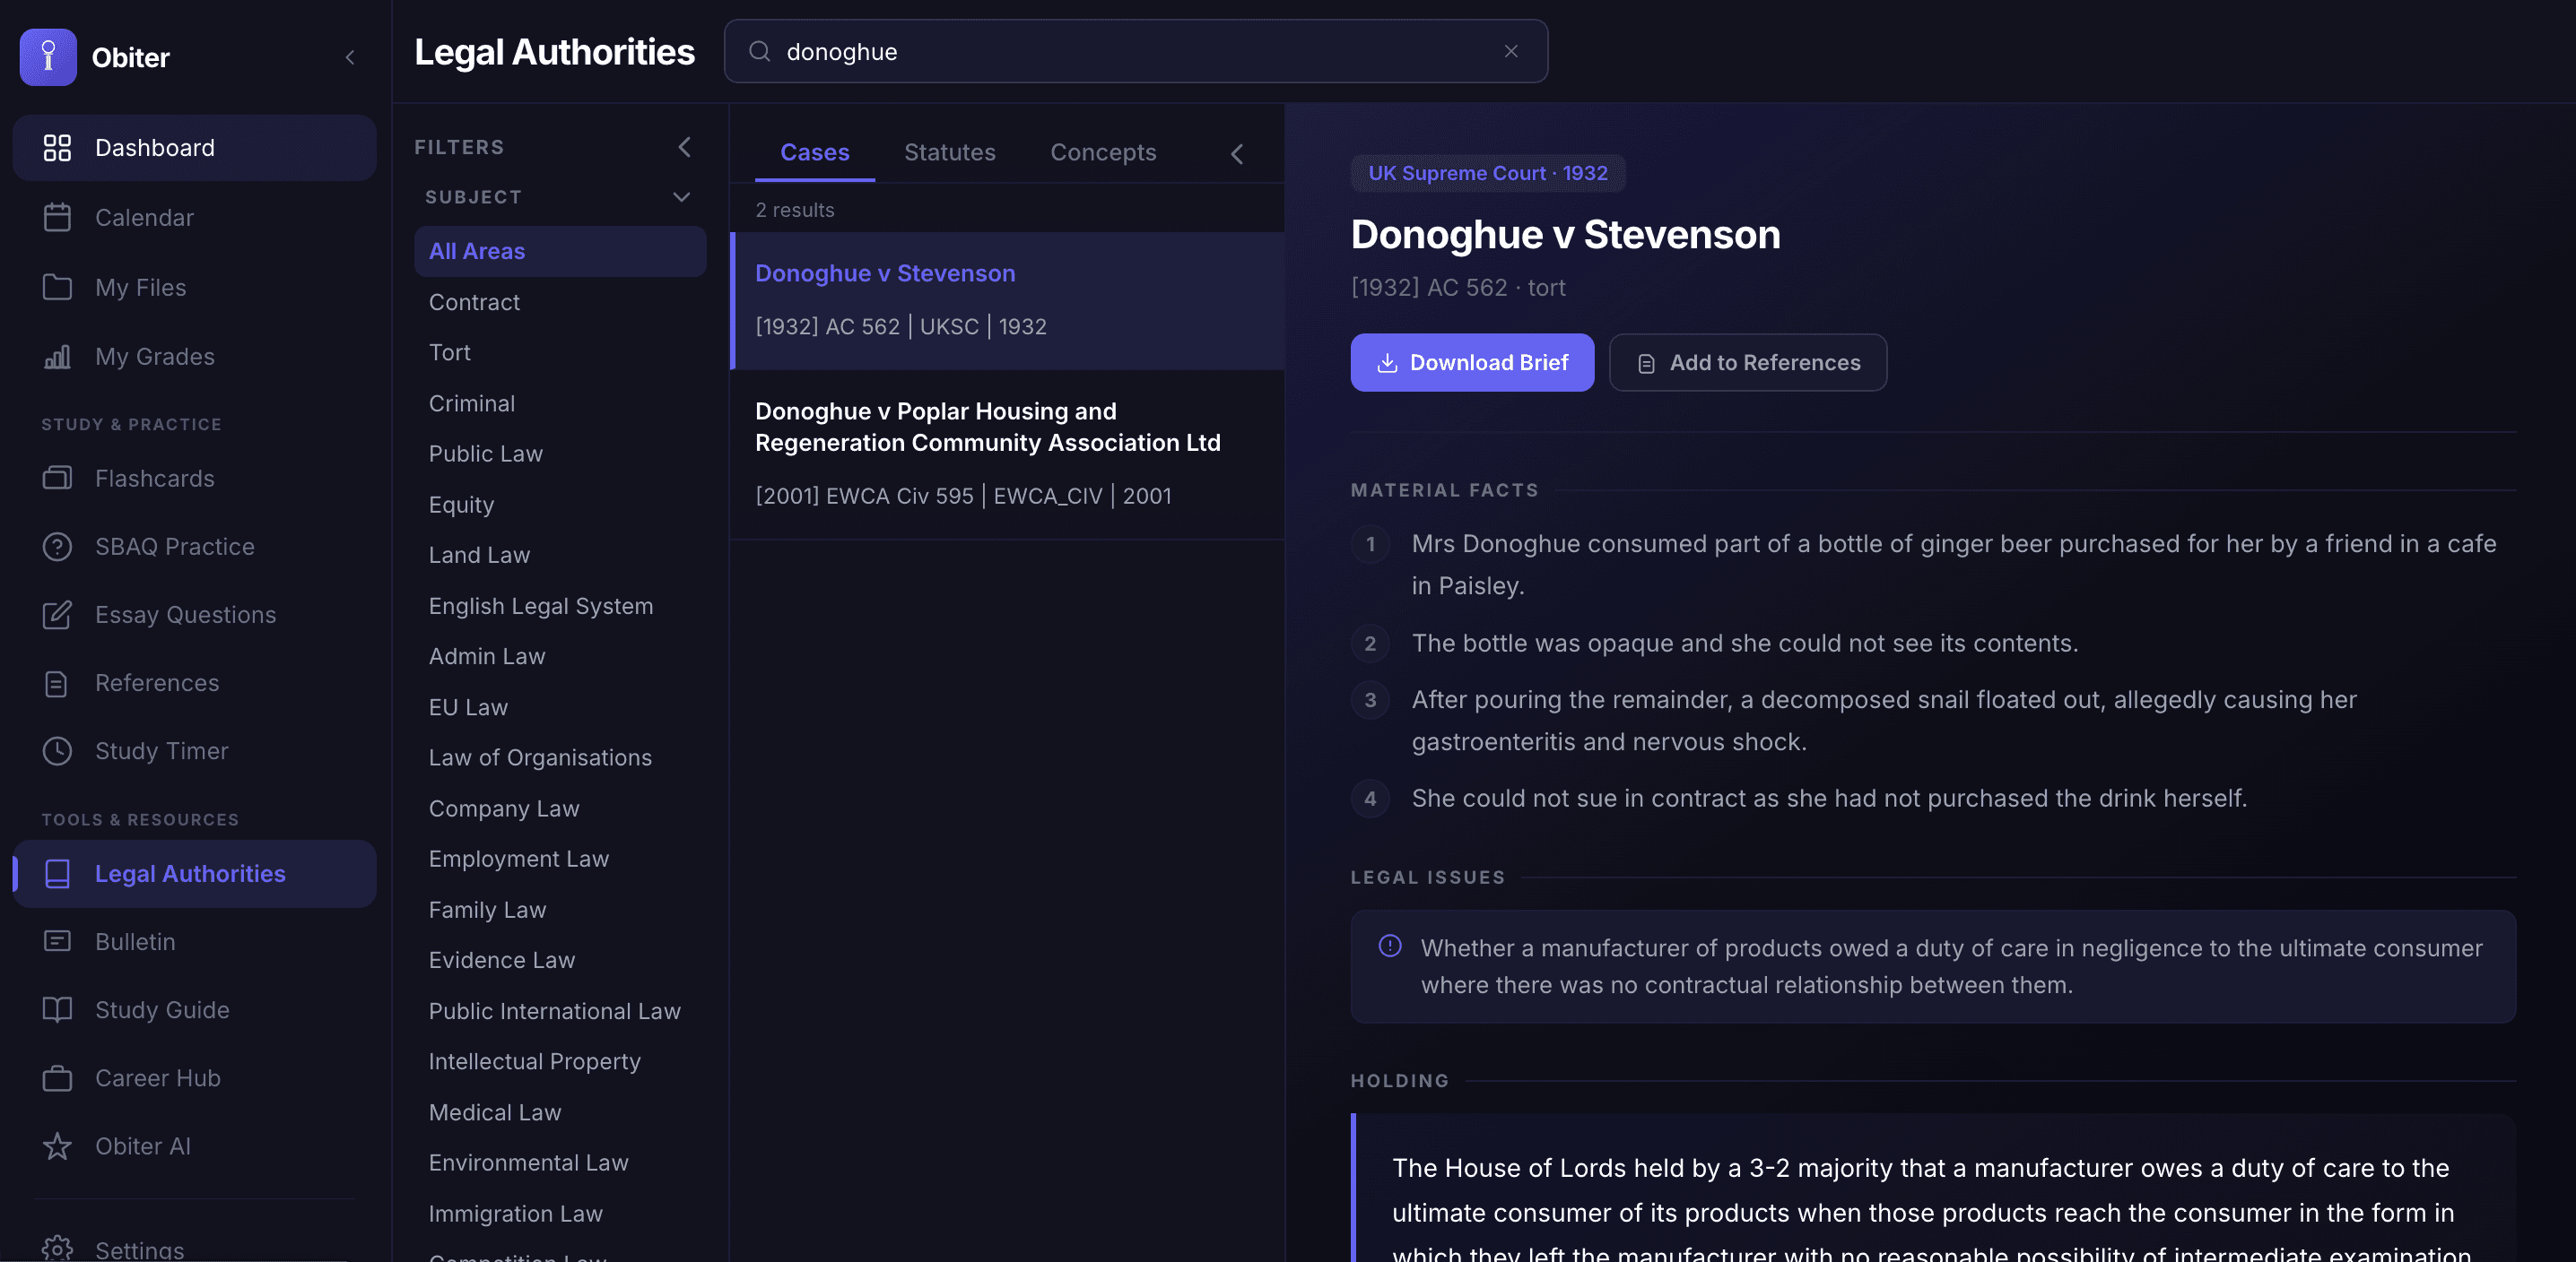Open the Essay Questions pencil icon
This screenshot has height=1262, width=2576.
point(57,615)
